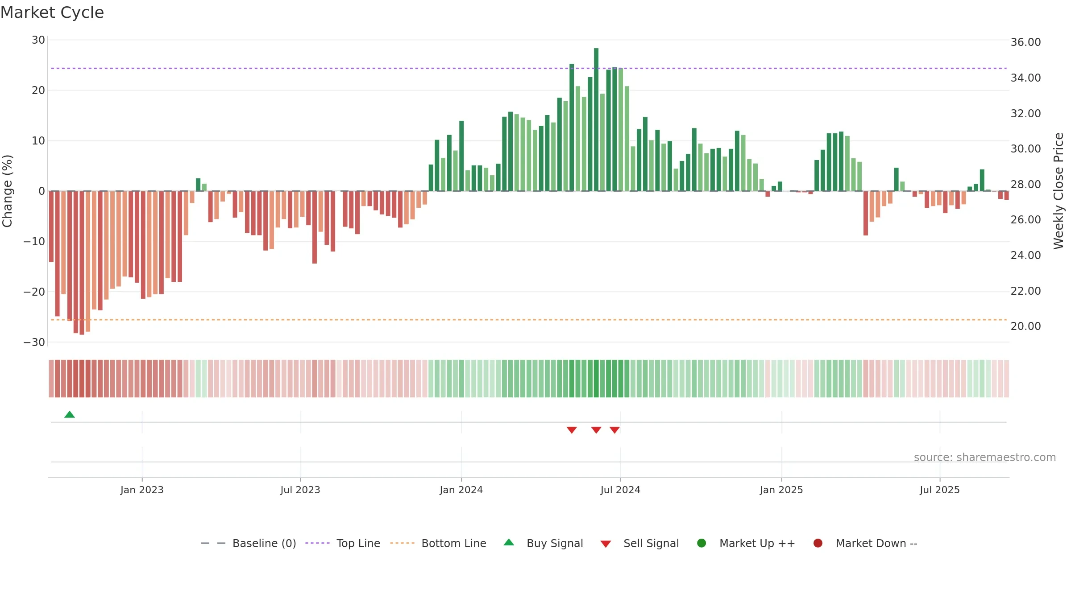Click the tallest green bar above the top line

(596, 120)
